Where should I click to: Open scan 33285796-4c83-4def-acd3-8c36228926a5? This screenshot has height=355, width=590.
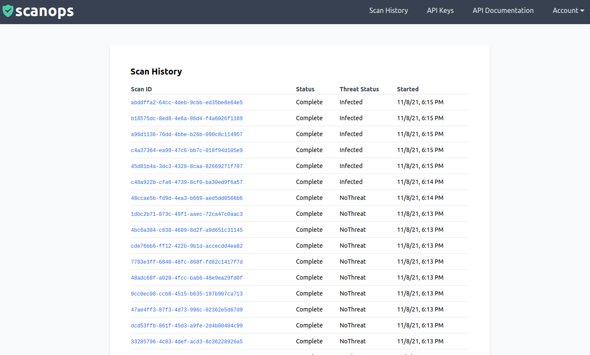pos(187,342)
